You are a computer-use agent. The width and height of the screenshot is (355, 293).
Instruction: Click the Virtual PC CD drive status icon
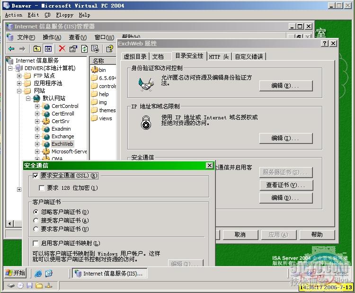click(20, 285)
